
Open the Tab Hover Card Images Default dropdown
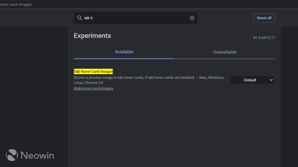(x=252, y=80)
